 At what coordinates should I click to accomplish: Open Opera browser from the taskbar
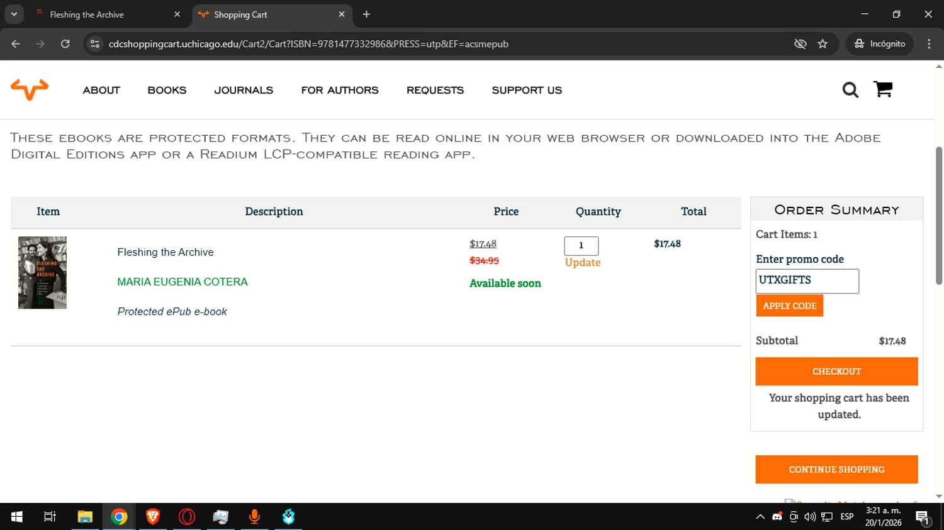tap(187, 517)
